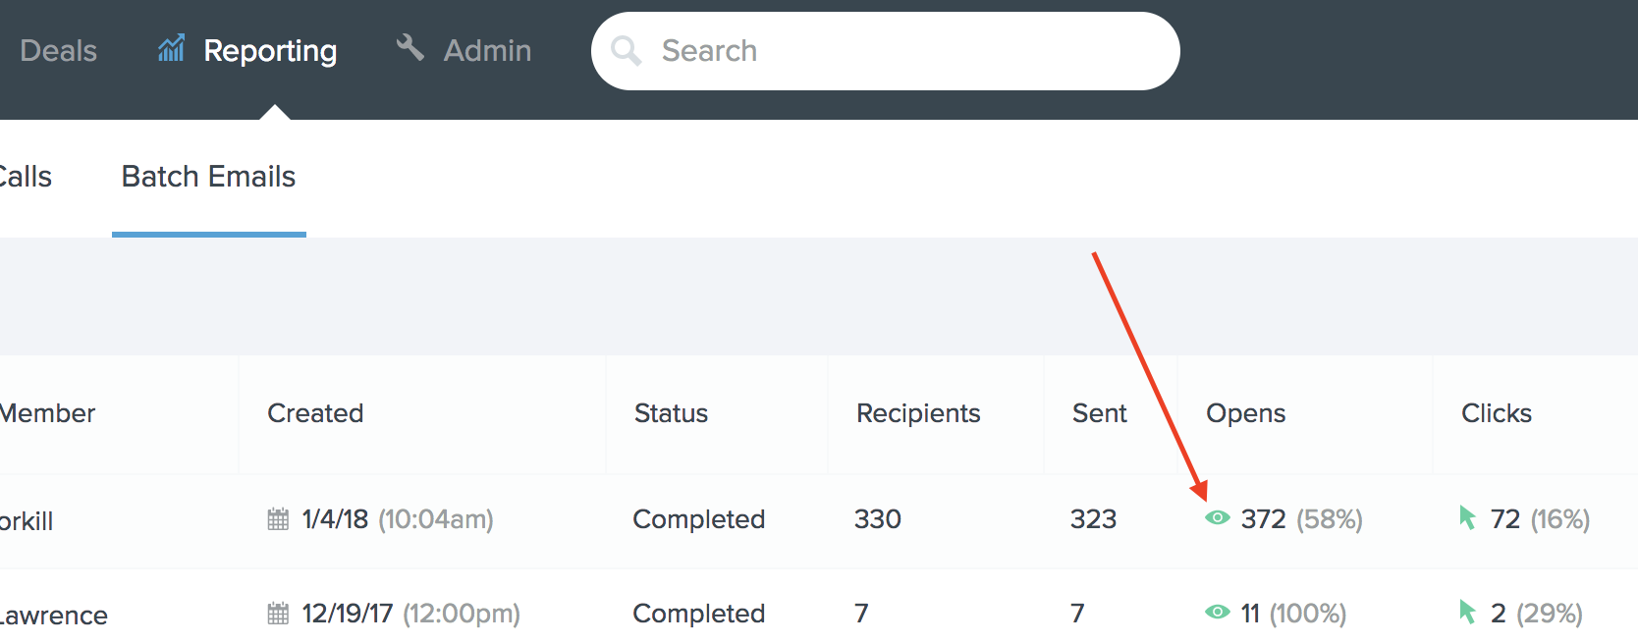This screenshot has height=644, width=1638.
Task: Click the Admin wrench icon
Action: [x=410, y=46]
